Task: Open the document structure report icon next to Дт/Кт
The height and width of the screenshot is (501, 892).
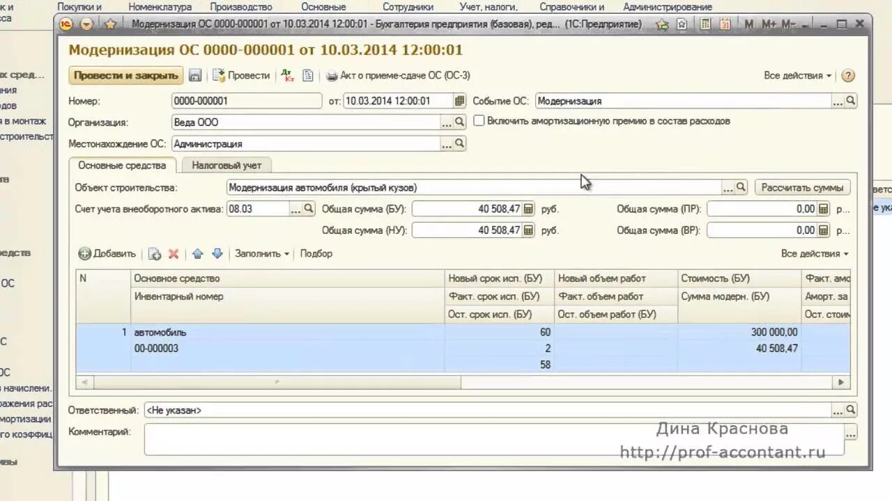Action: 308,75
